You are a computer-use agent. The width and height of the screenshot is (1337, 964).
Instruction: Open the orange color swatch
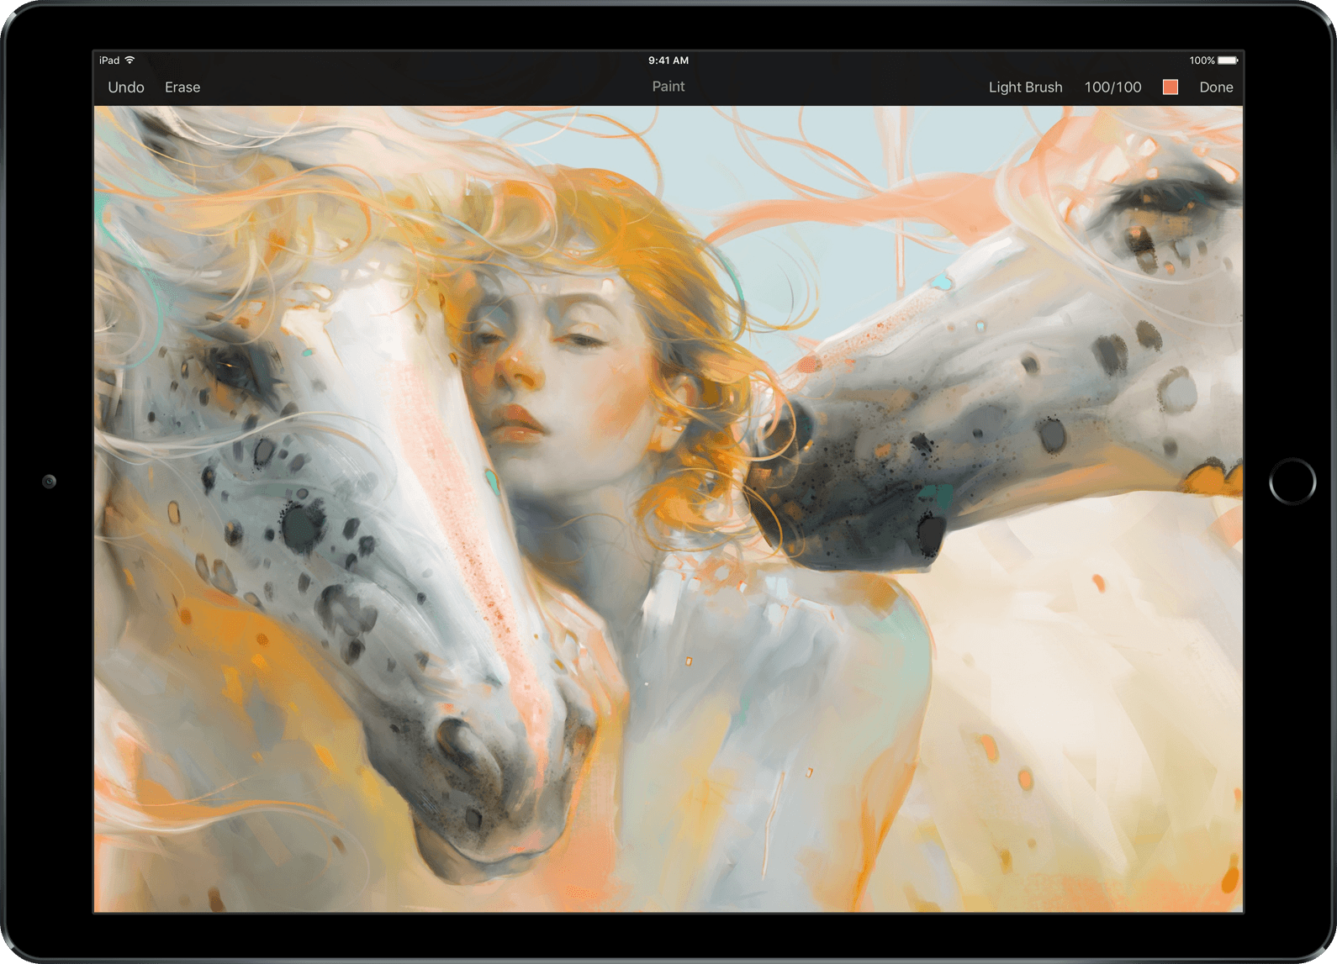coord(1171,87)
